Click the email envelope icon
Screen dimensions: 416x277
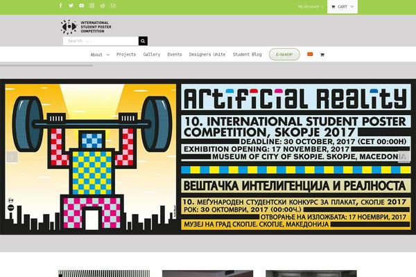[x=113, y=6]
